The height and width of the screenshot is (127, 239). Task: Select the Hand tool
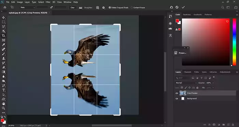tap(3, 104)
